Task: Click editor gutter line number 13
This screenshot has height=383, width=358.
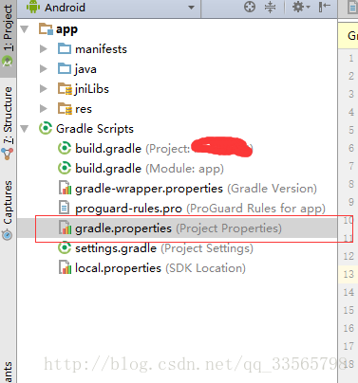Action: click(349, 274)
